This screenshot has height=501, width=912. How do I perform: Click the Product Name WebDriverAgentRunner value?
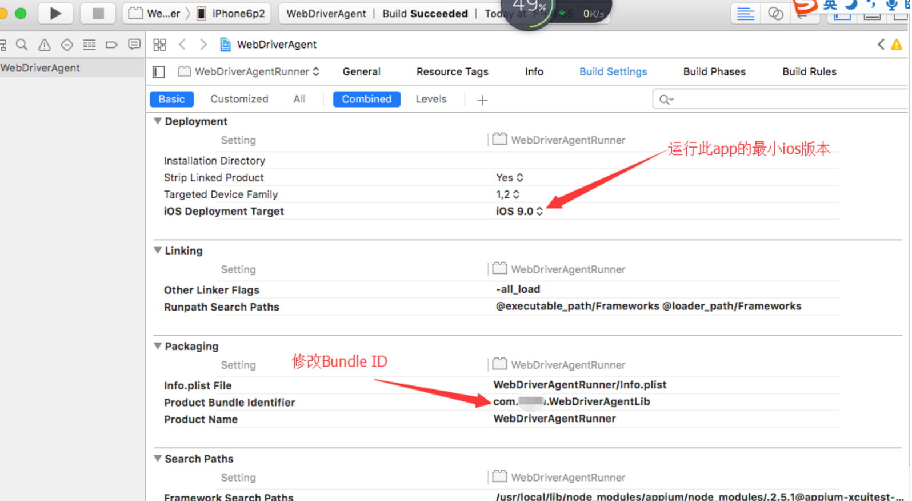554,419
